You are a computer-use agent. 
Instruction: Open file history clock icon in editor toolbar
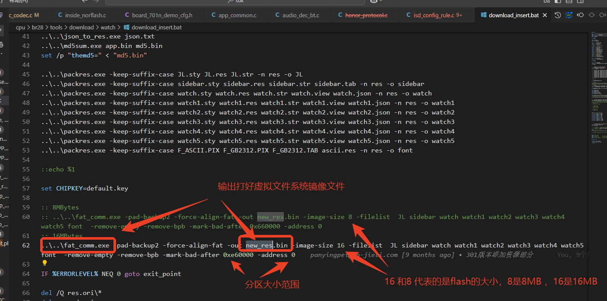tap(558, 15)
